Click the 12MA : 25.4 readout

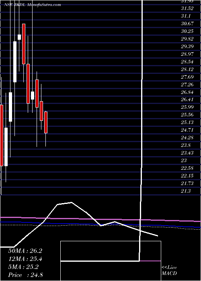(x=25, y=259)
